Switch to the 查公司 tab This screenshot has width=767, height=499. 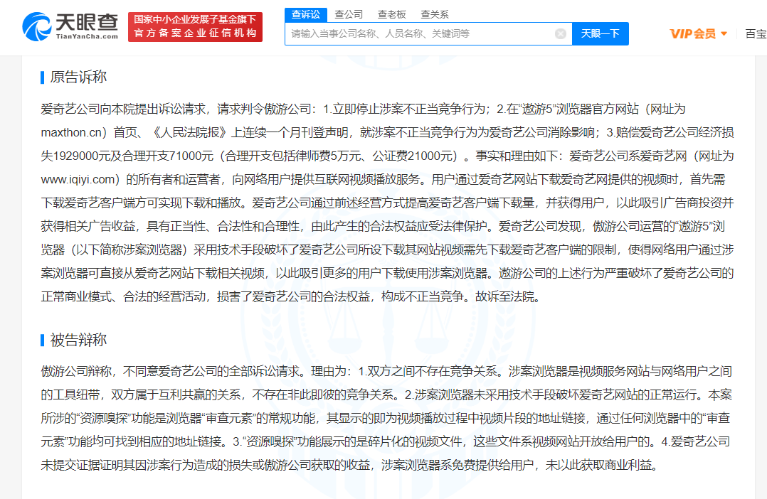[x=349, y=15]
